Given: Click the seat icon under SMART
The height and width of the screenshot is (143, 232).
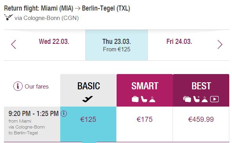Looking at the screenshot, I should click(x=144, y=99).
